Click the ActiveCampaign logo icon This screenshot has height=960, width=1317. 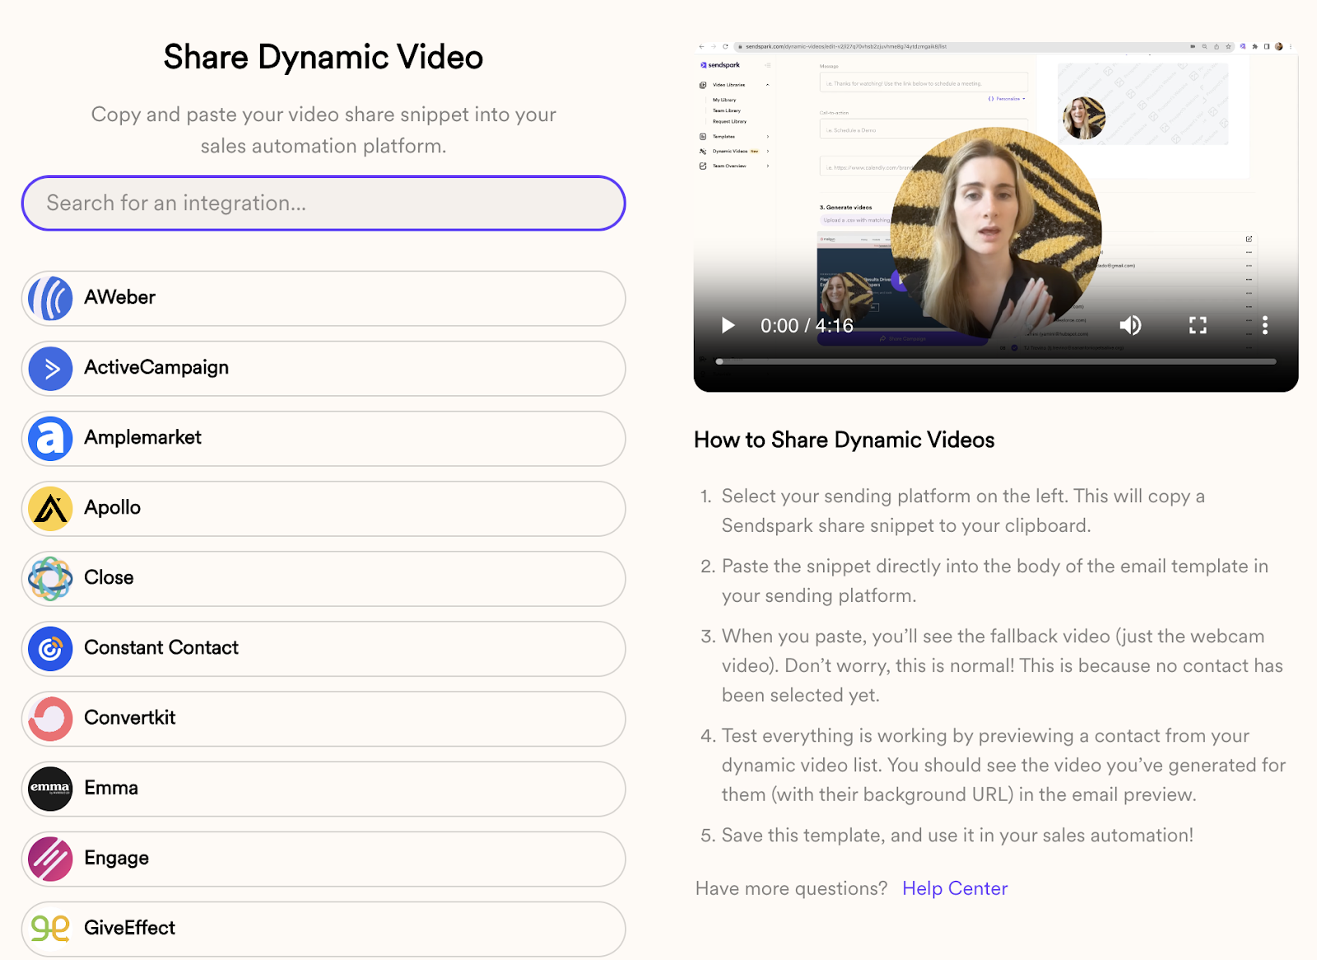tap(50, 368)
